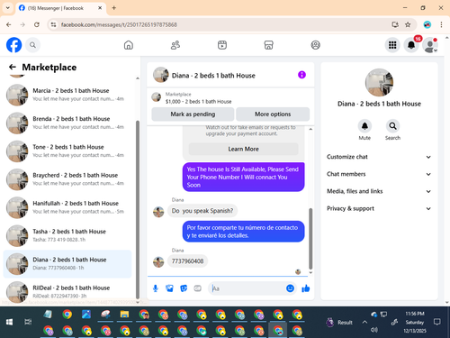Choose a GIF icon

197,288
